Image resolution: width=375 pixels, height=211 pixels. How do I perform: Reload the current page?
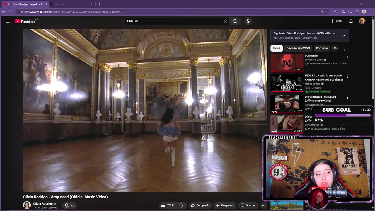11,12
